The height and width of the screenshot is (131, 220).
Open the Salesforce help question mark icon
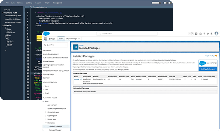coord(204,34)
